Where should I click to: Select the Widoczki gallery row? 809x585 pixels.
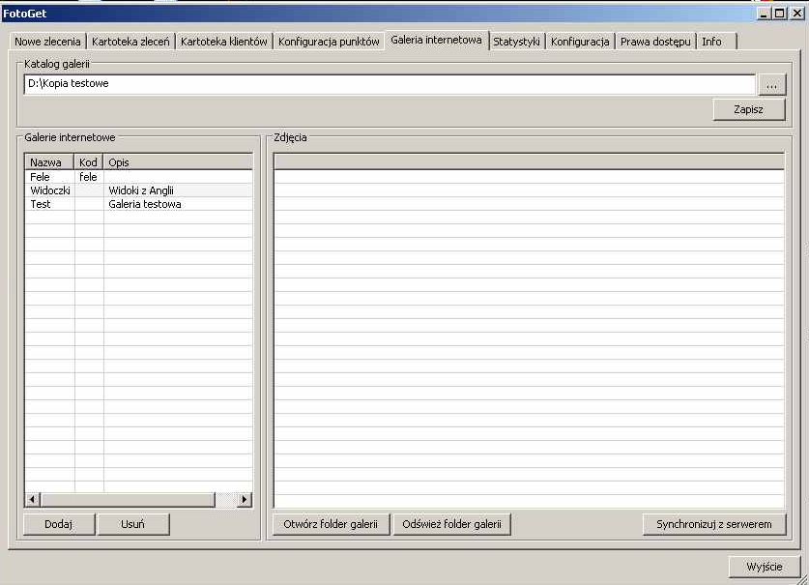(x=139, y=190)
